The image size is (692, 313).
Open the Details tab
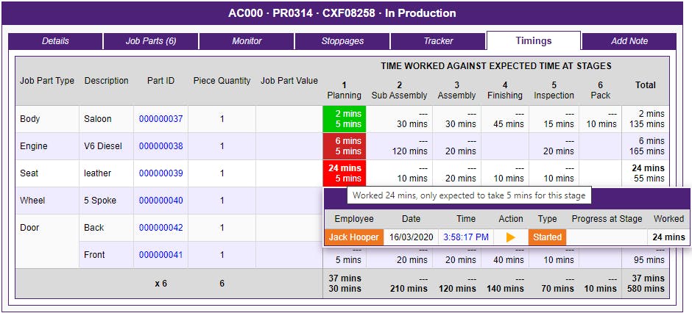tap(55, 41)
